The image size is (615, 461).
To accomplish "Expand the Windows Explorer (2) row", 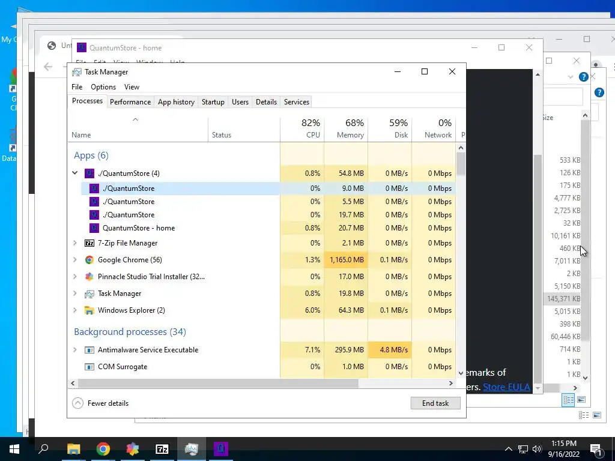I will coord(74,310).
